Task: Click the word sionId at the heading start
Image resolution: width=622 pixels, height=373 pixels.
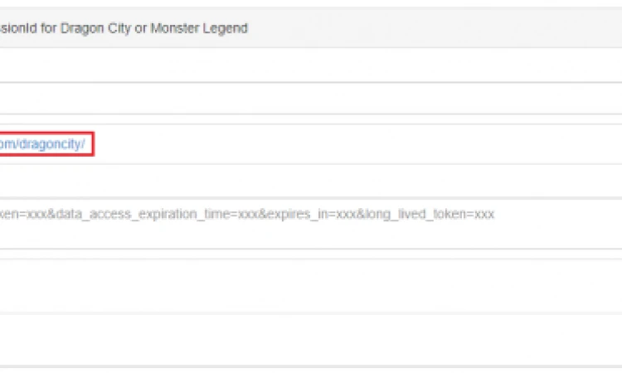Action: (x=18, y=28)
